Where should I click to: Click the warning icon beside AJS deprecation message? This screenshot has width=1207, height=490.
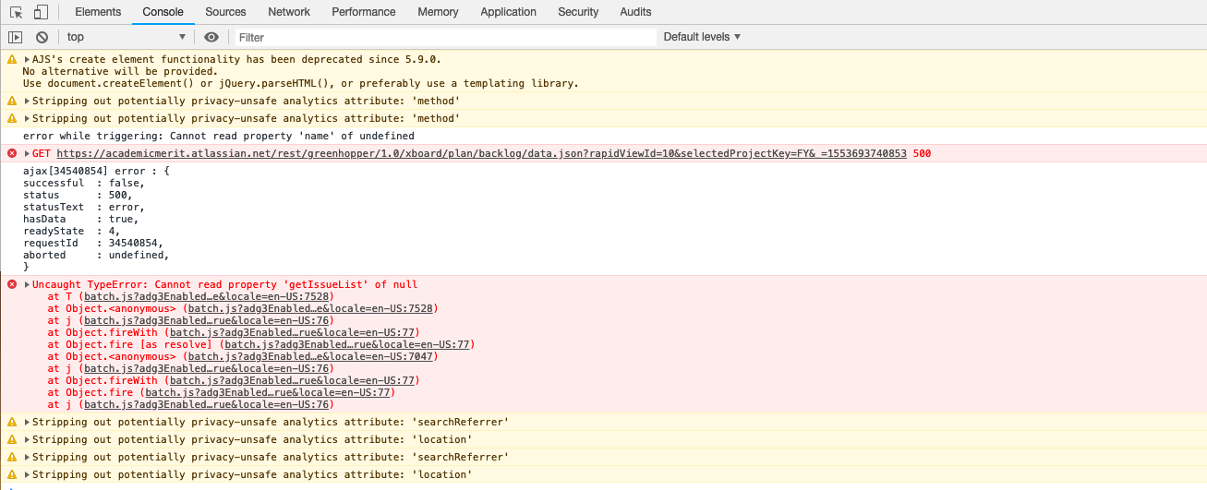(x=12, y=59)
